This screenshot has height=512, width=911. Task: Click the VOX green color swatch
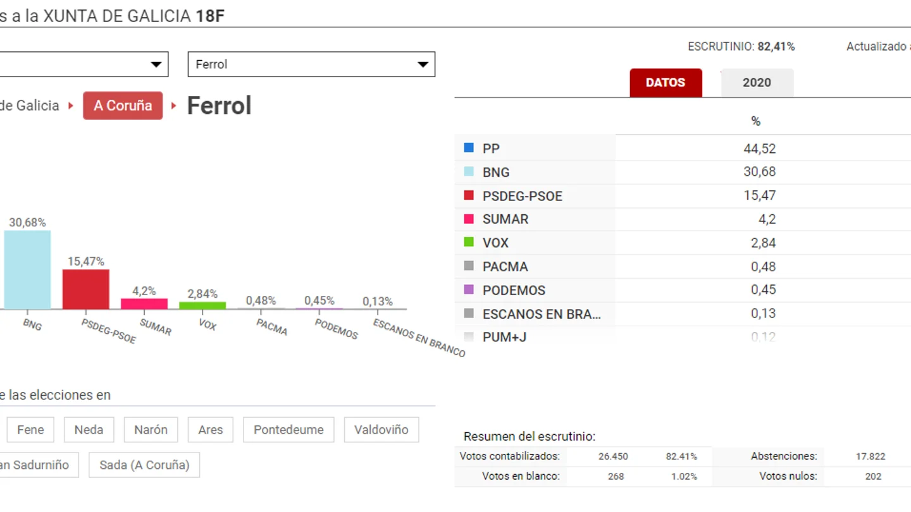pyautogui.click(x=469, y=242)
